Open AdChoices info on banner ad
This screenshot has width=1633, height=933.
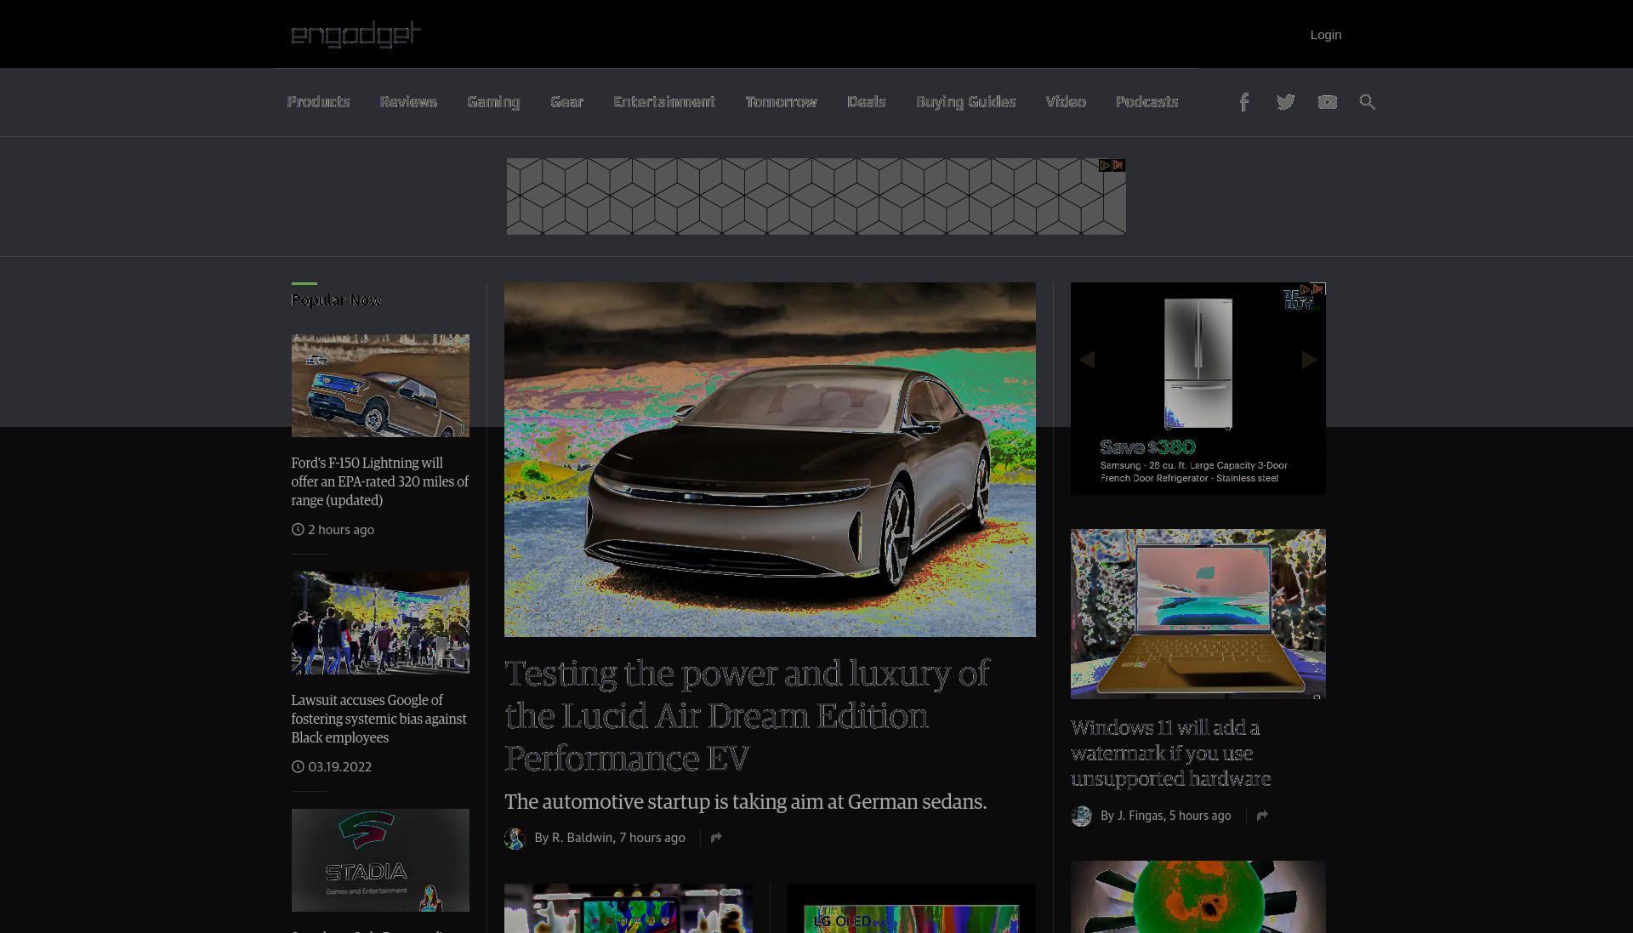[1105, 165]
